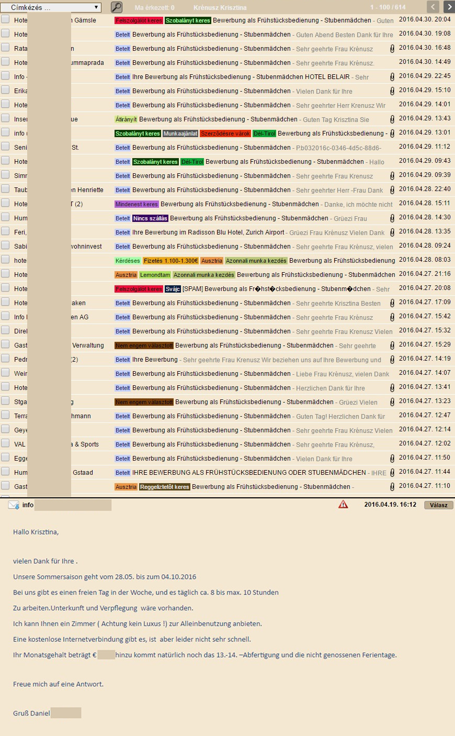455x736 pixels.
Task: Open attachment of the 2016.04.27. 15:42 email
Action: (392, 317)
